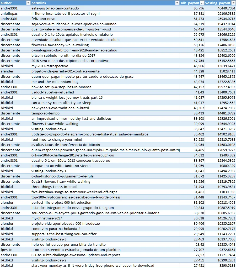236x268 pixels.
Task: Select cell o-oceano-steemit-a-estranha-jornada-de-um-plankton
Action: click(x=105, y=250)
